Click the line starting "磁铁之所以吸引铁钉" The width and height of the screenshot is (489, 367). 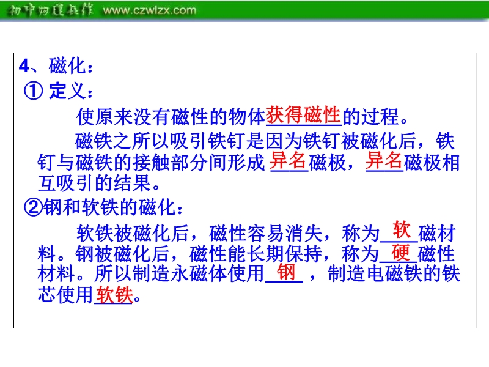click(264, 141)
